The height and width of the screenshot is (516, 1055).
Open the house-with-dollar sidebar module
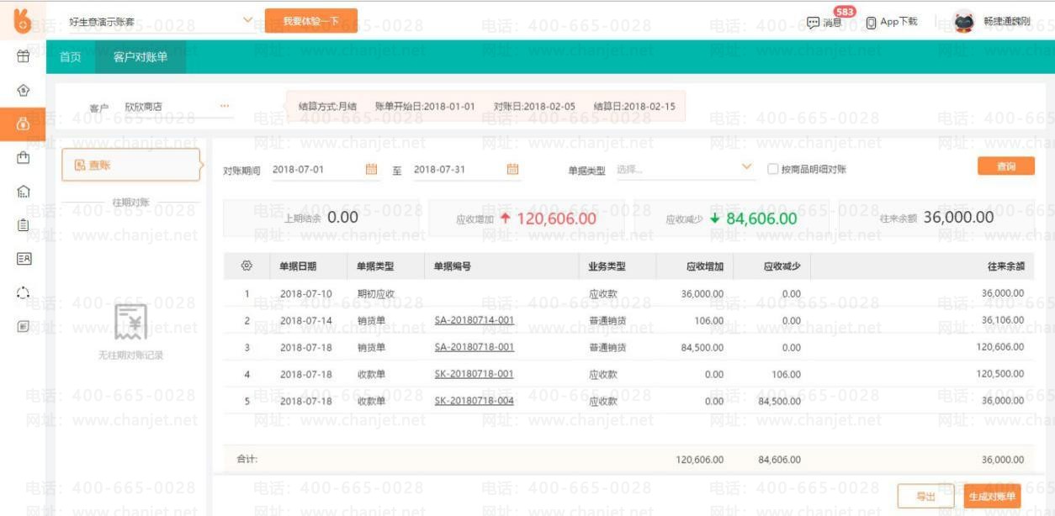[23, 91]
